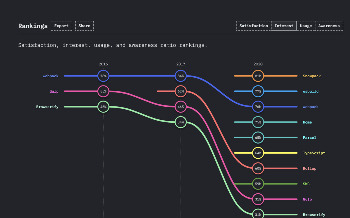Select the Interest tab
350x218 pixels.
284,26
